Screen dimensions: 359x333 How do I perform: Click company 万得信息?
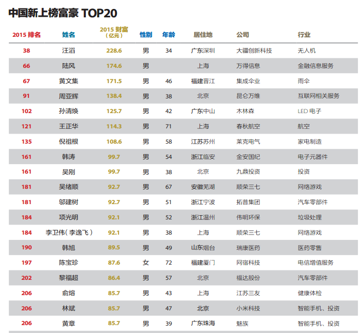tap(248, 66)
